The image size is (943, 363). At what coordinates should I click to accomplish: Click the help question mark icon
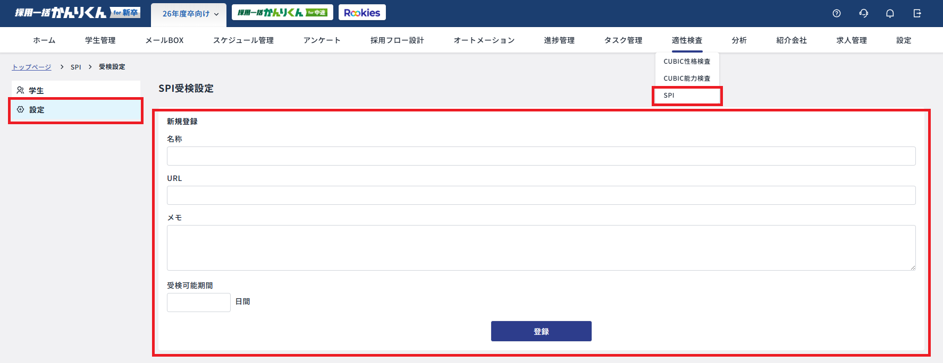[x=837, y=13]
